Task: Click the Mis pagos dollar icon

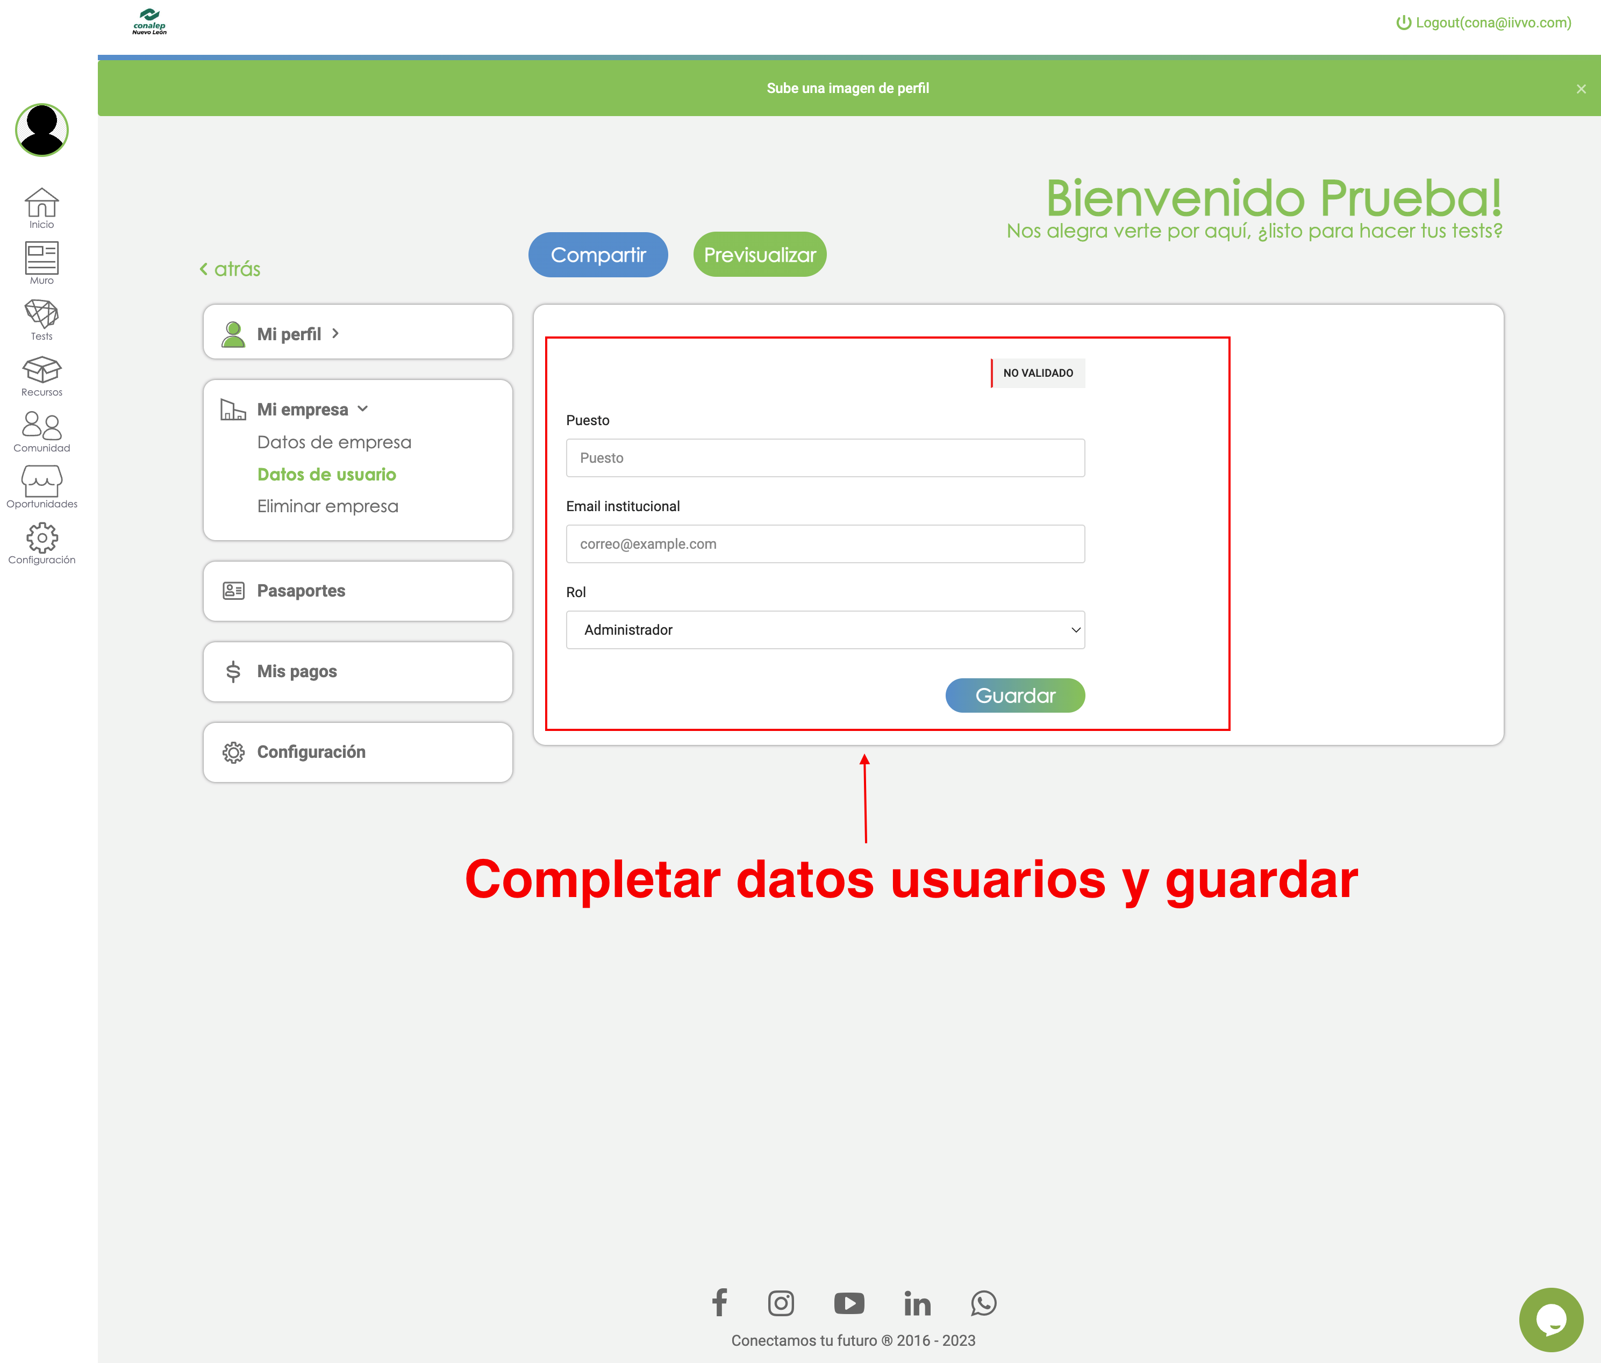Action: point(233,671)
